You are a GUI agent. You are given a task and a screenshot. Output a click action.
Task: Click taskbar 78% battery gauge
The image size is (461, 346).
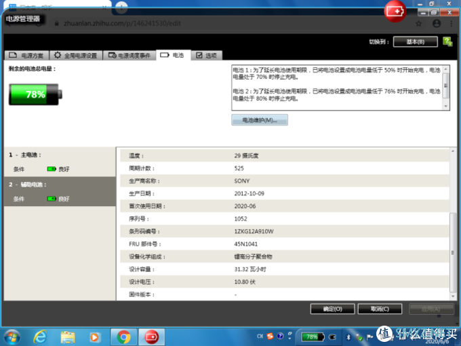pyautogui.click(x=313, y=337)
